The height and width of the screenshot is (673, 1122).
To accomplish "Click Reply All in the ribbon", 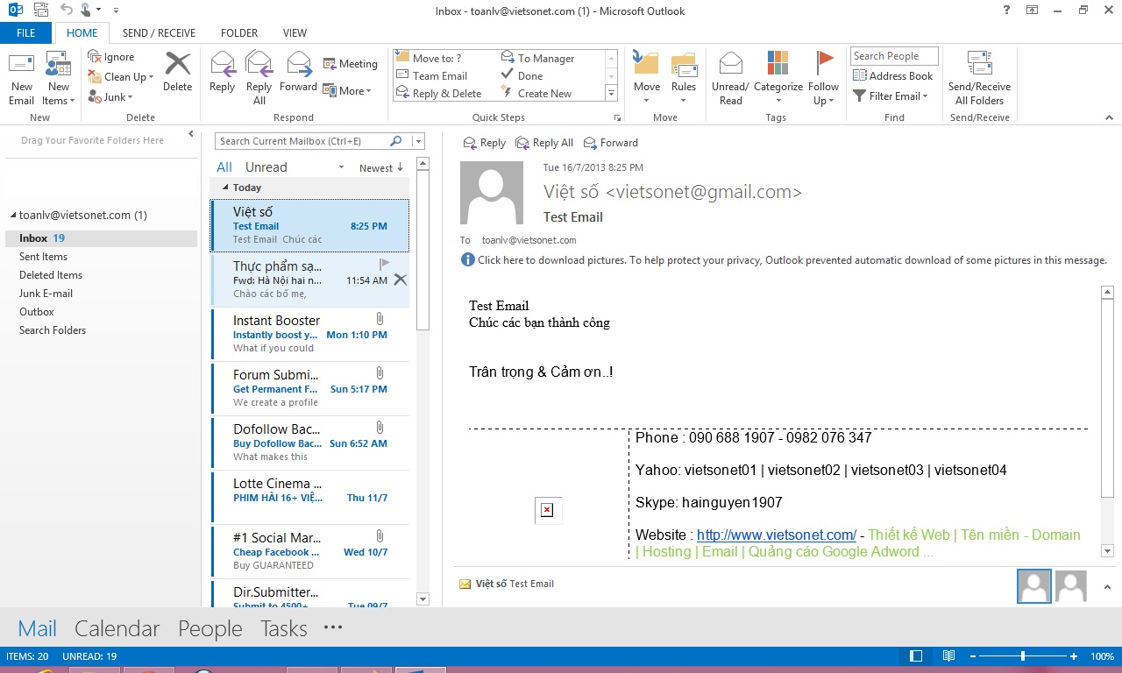I will pyautogui.click(x=259, y=79).
